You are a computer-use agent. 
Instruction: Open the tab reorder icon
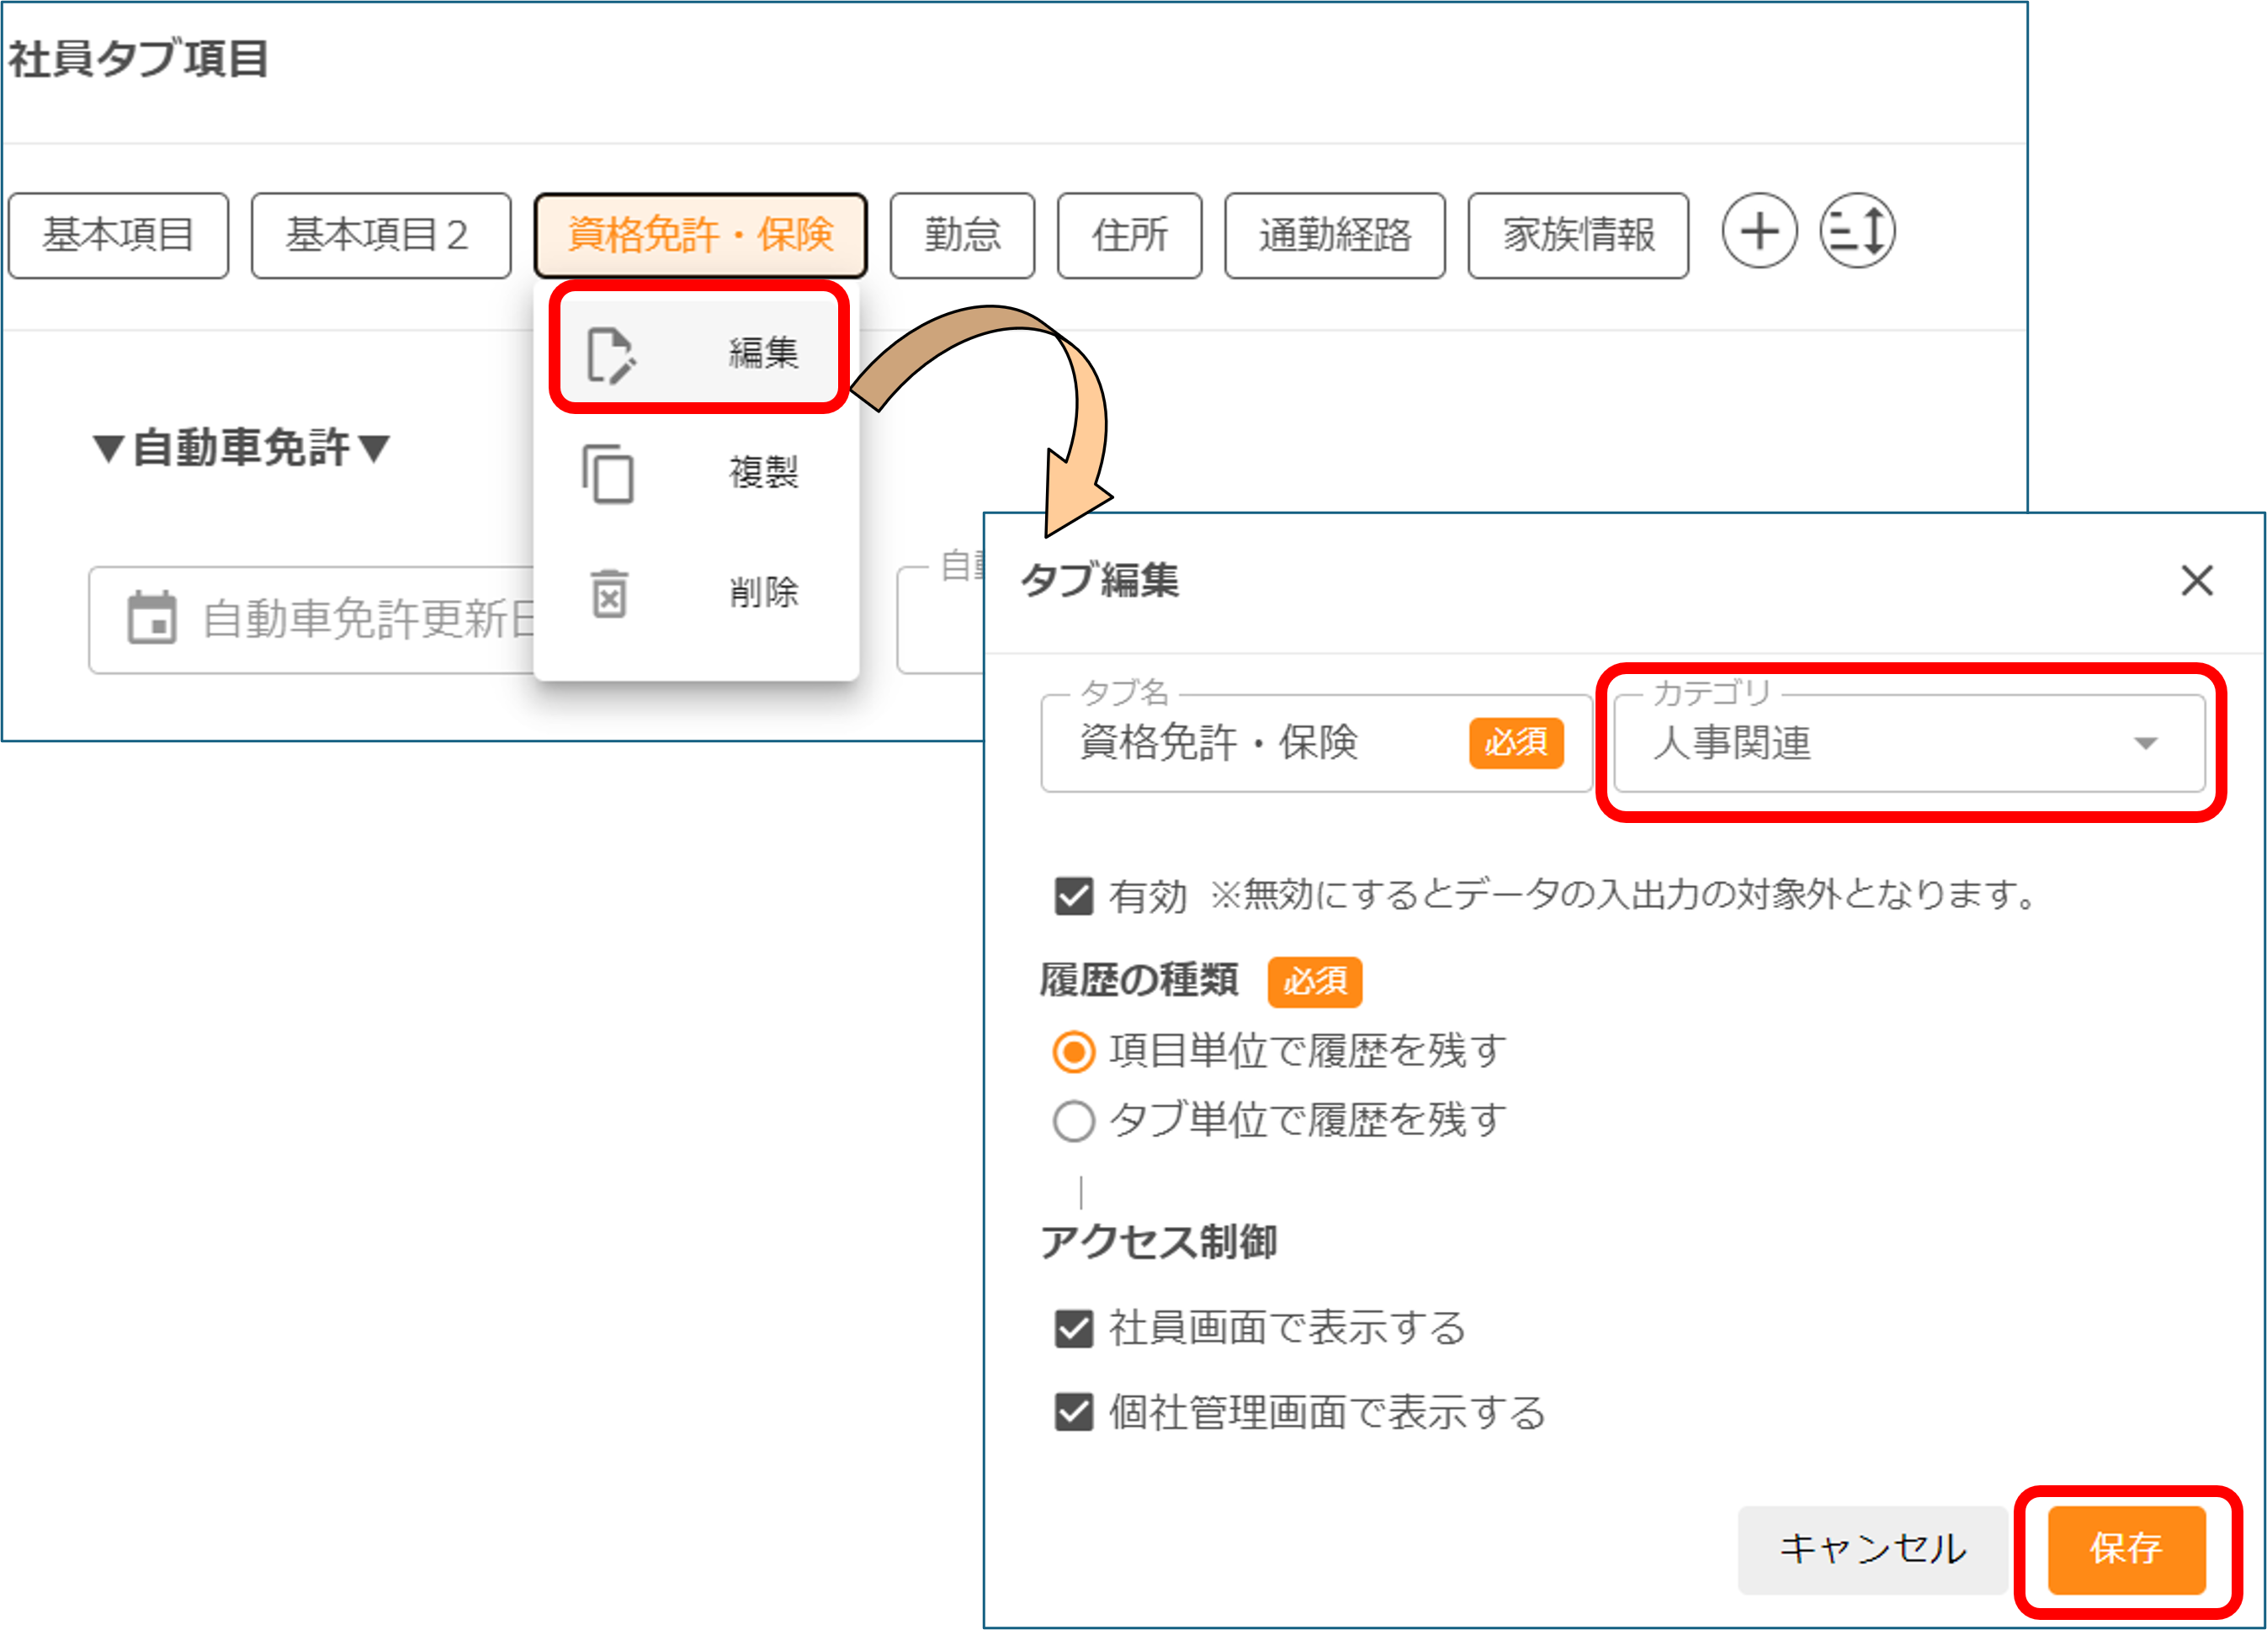click(x=1857, y=233)
